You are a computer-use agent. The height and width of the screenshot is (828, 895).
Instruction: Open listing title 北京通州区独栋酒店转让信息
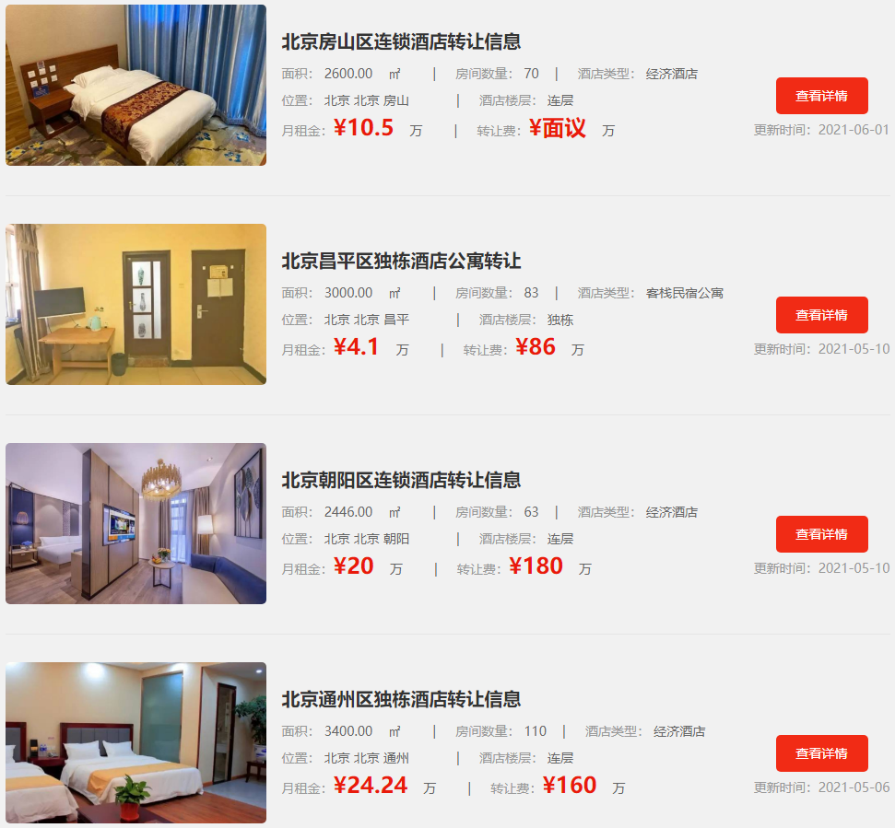(x=401, y=699)
